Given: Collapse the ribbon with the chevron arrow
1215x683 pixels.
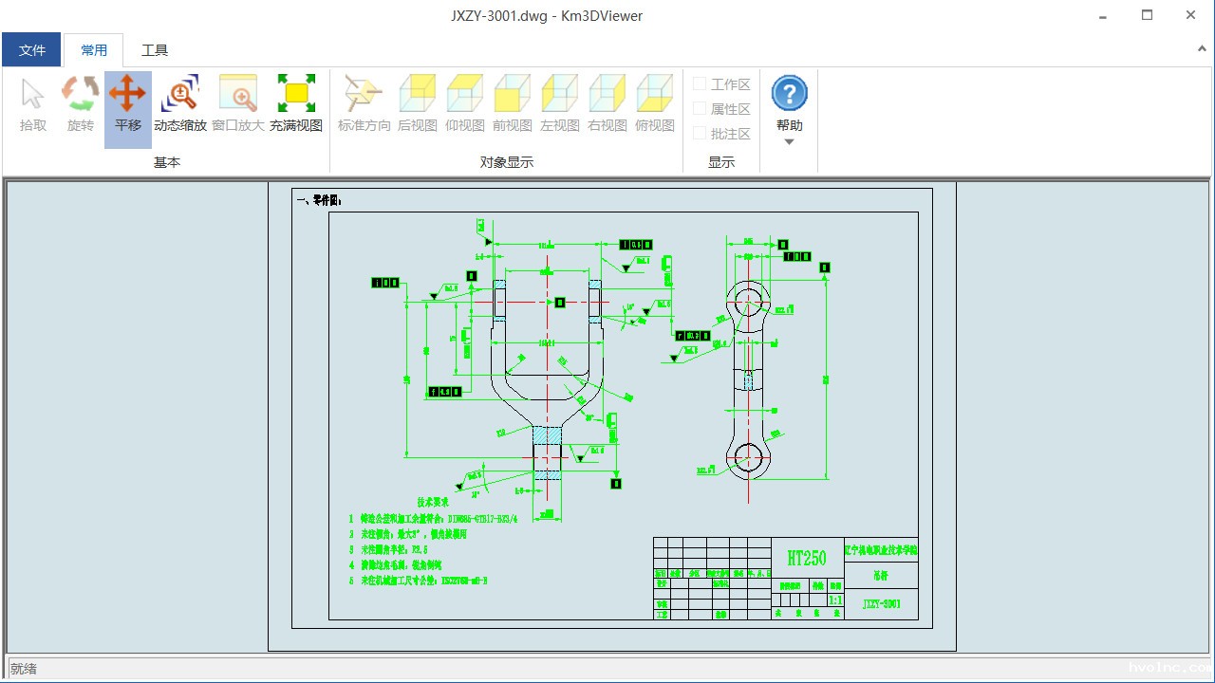Looking at the screenshot, I should 1202,48.
